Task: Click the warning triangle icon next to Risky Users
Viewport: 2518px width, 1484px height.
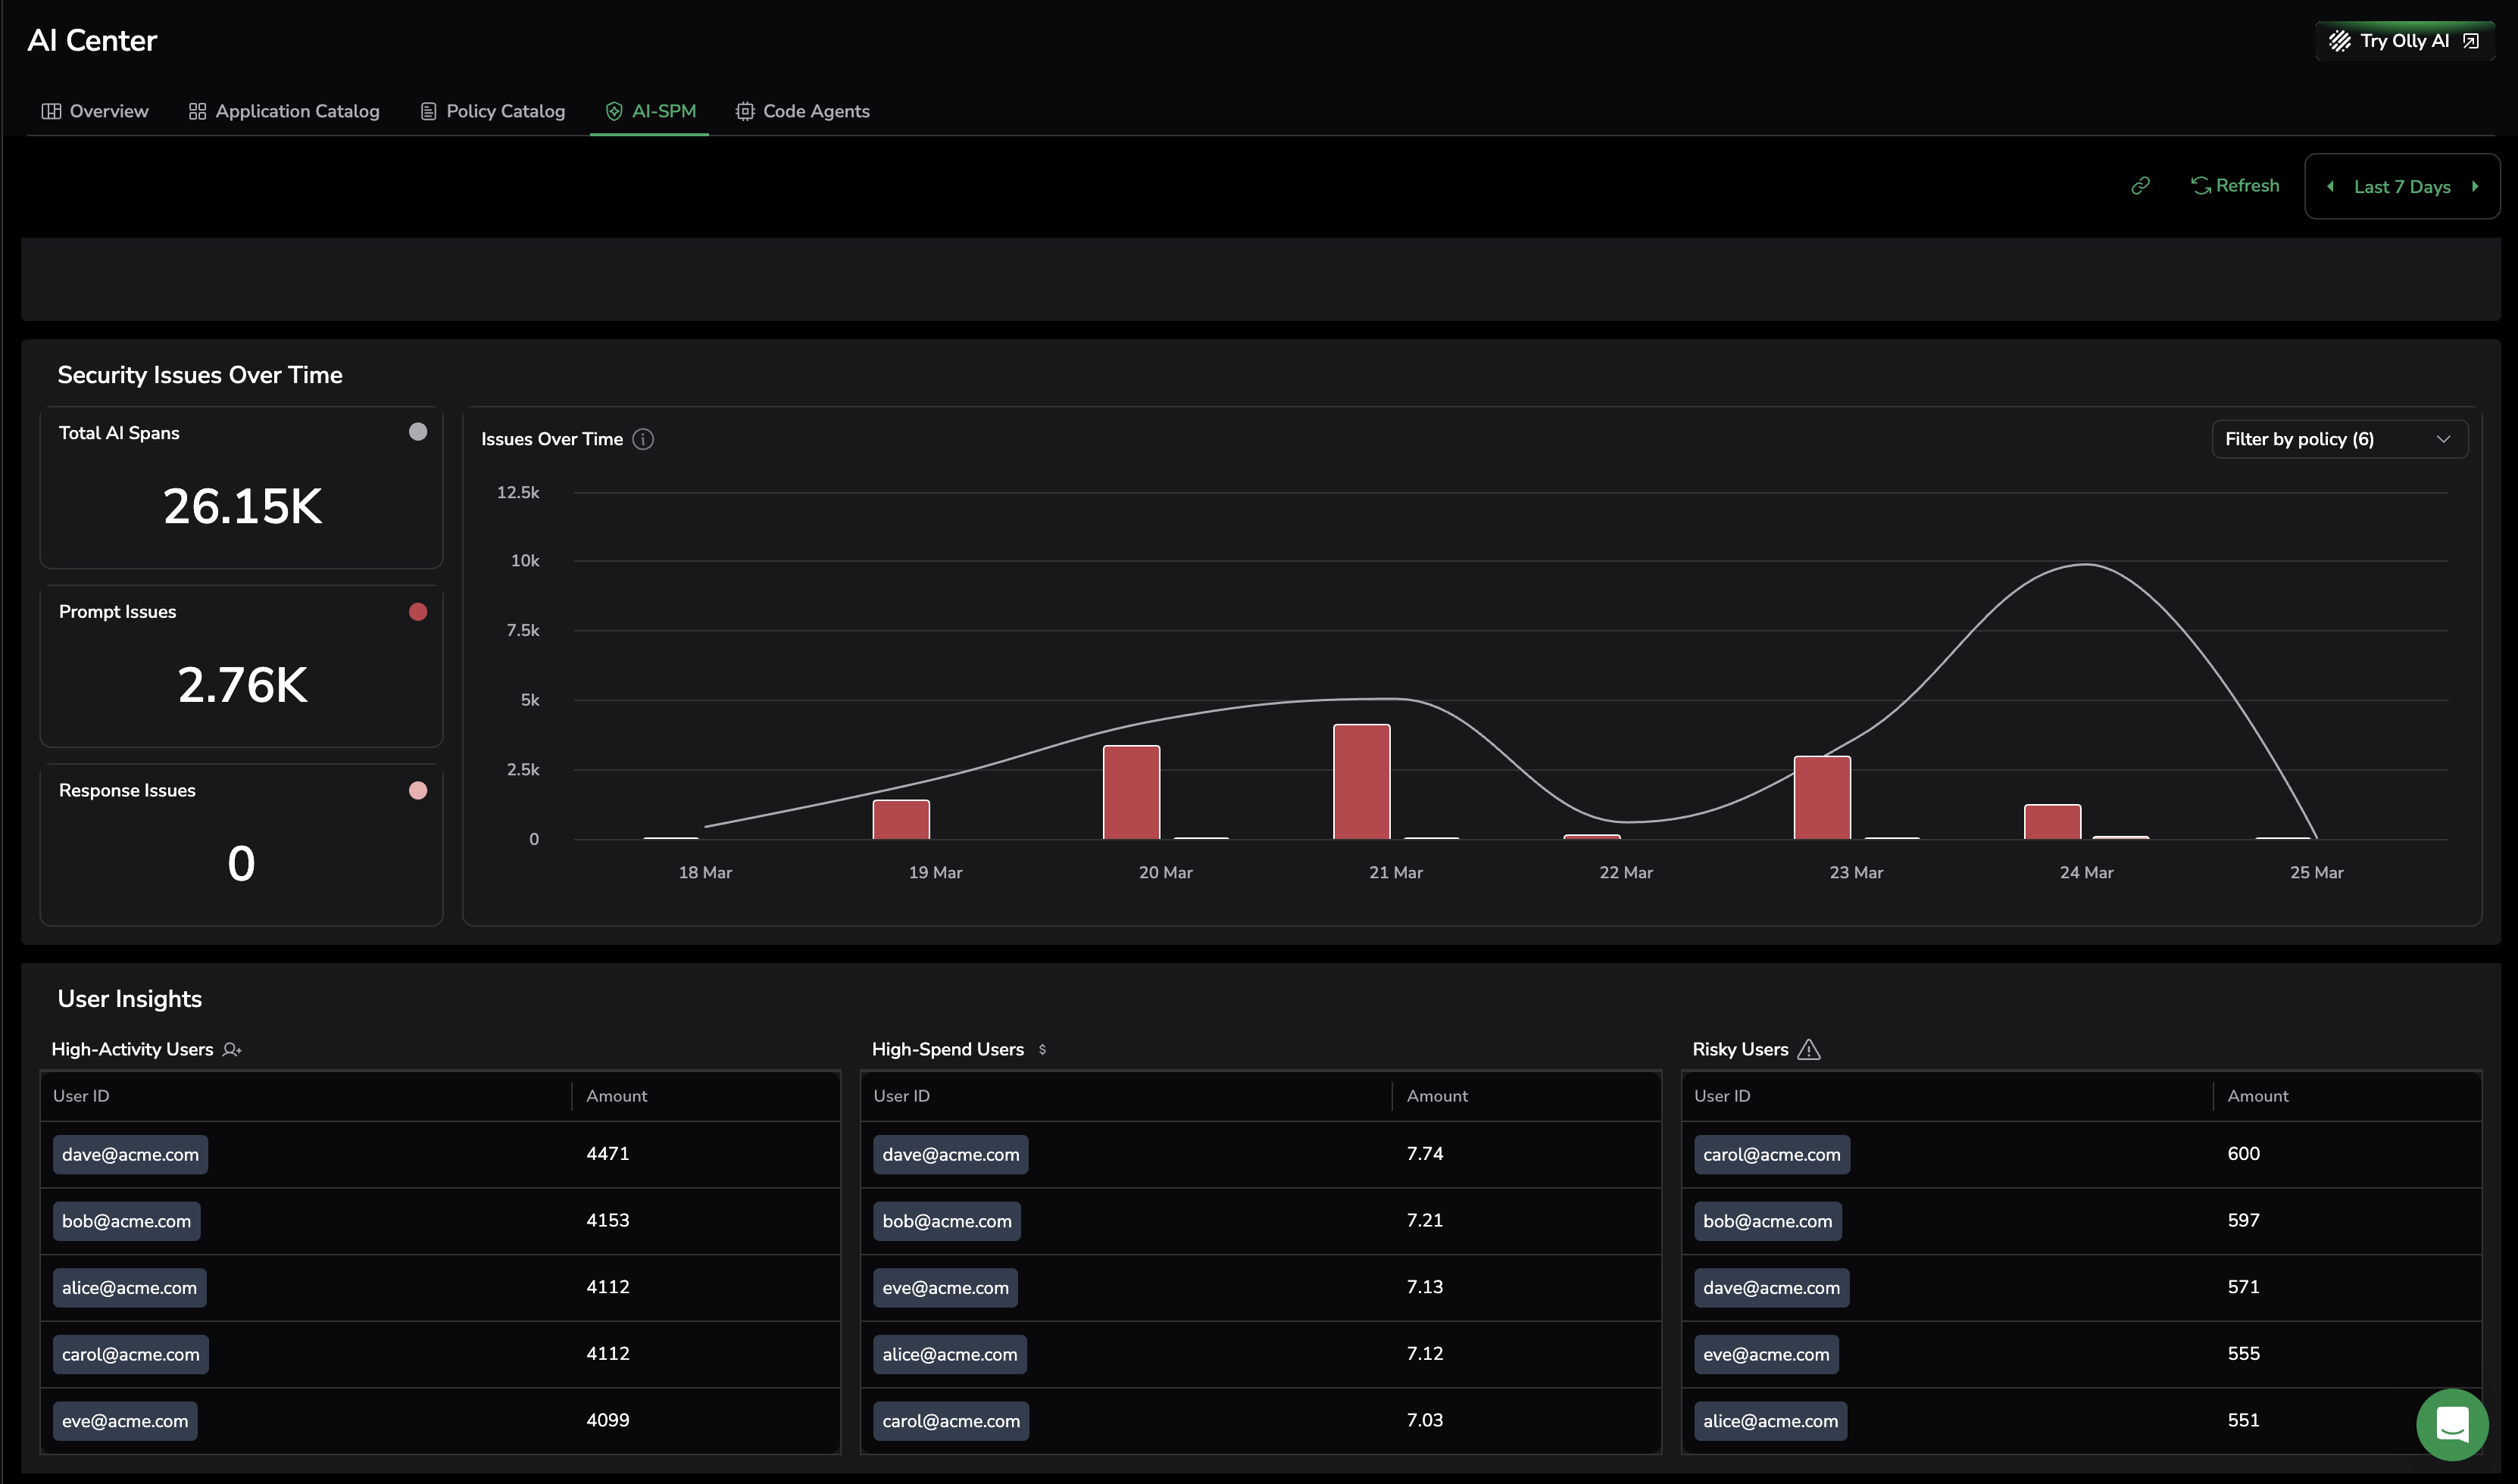Action: point(1809,1049)
